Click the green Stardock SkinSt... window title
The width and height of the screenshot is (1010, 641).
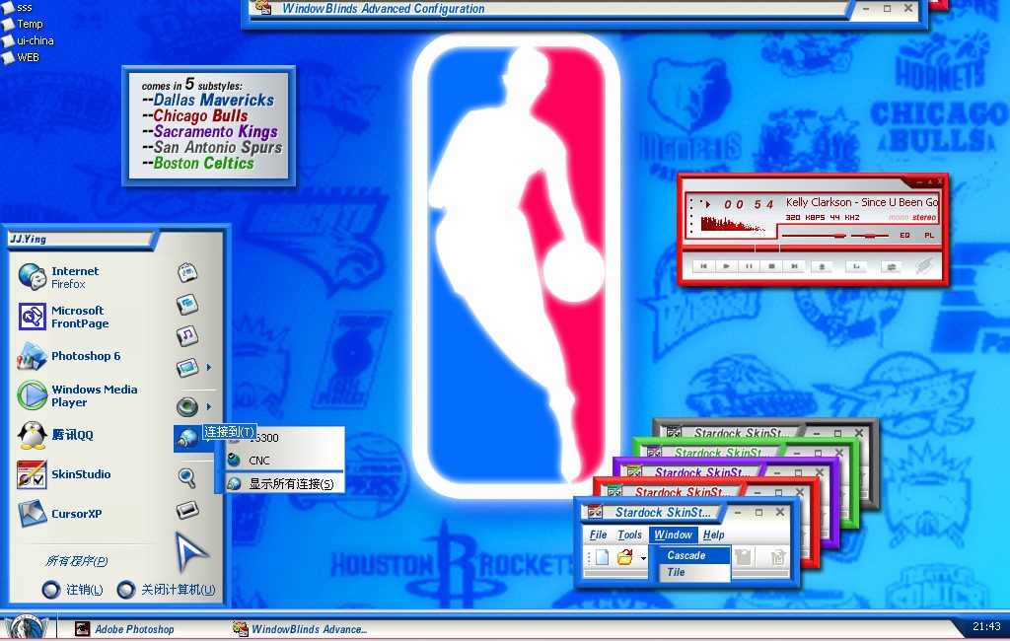(x=721, y=453)
